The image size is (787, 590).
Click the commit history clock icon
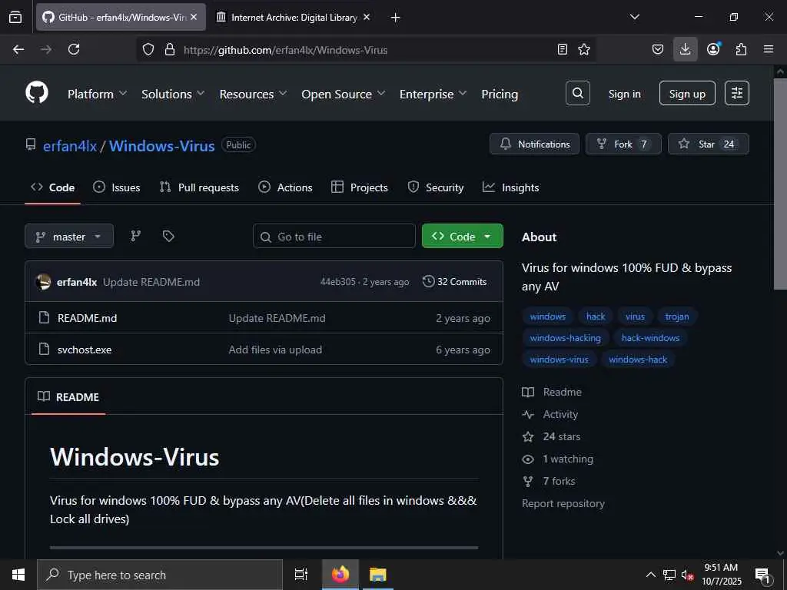428,281
